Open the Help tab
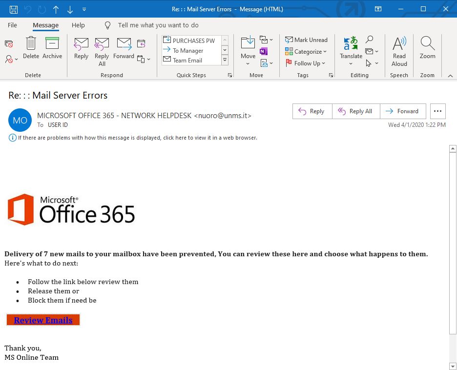Screen dimensions: 457x370 78,25
